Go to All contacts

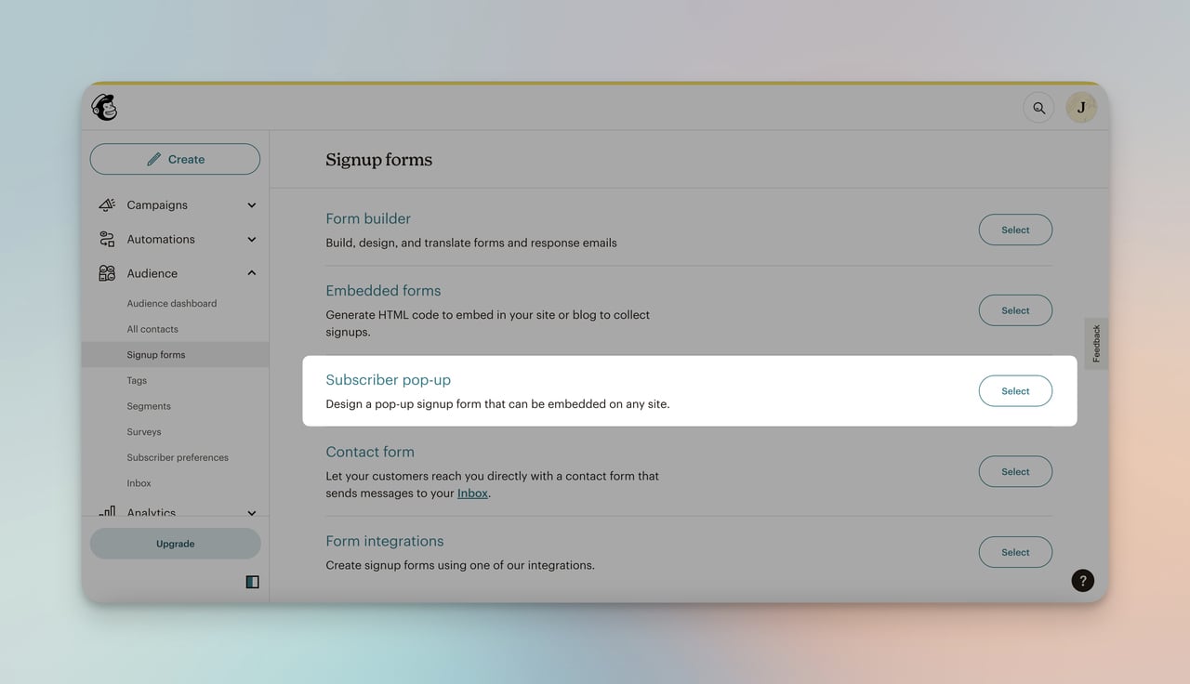click(x=152, y=329)
